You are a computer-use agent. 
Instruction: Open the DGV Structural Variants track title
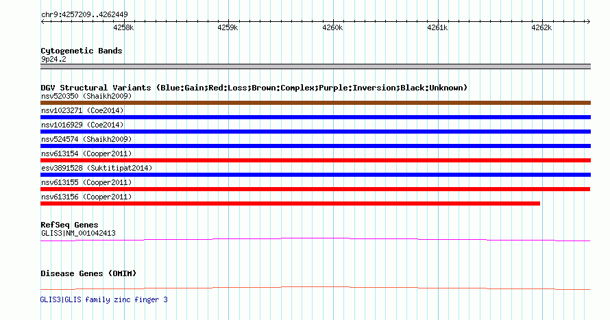[254, 88]
